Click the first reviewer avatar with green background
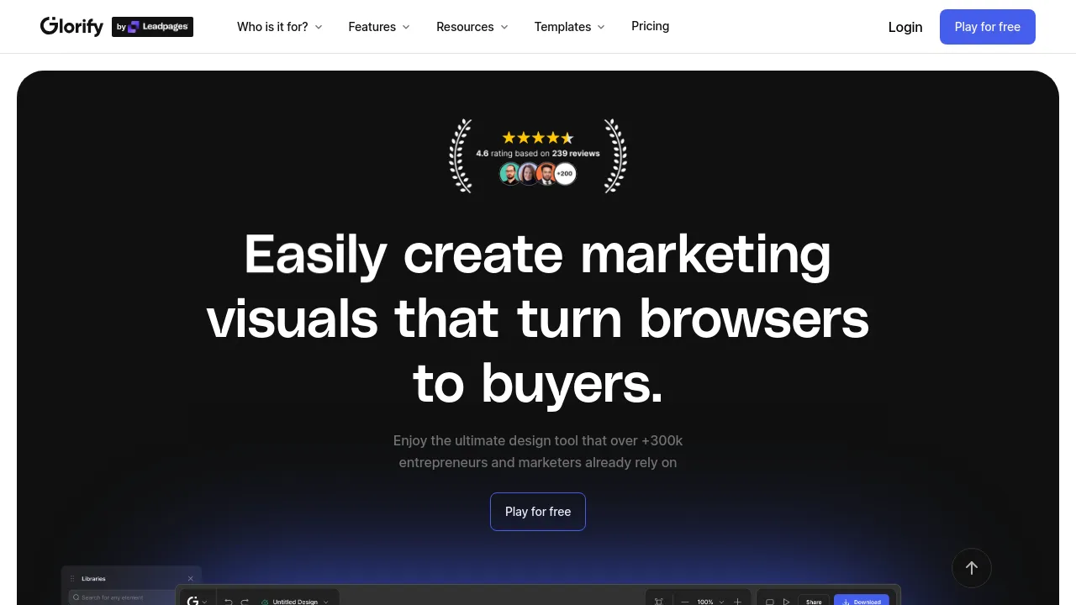Viewport: 1076px width, 605px height. click(x=509, y=174)
